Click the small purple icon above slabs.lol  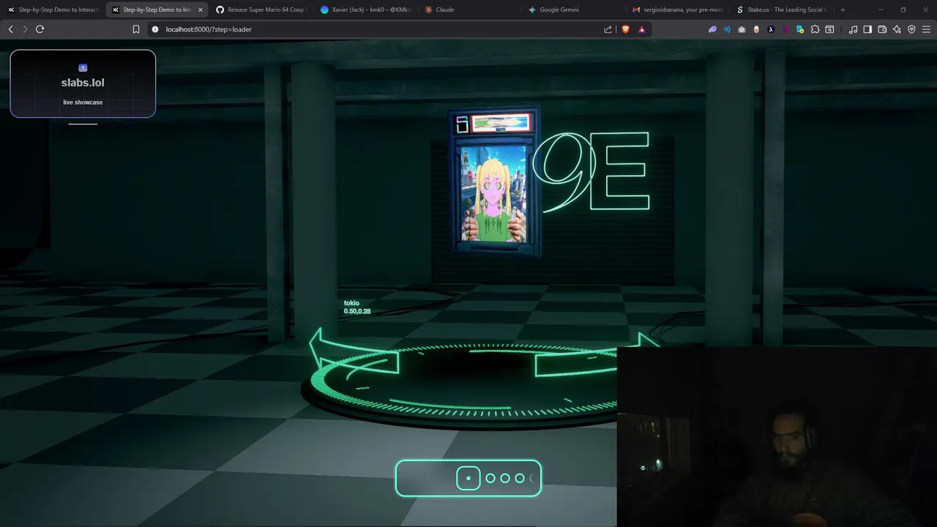pos(83,68)
